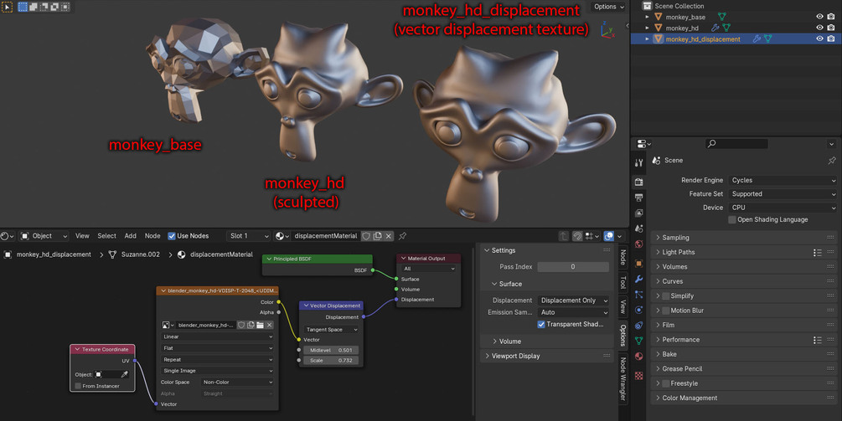Switch to the Tool sidebar tab
The height and width of the screenshot is (421, 842).
tap(622, 282)
